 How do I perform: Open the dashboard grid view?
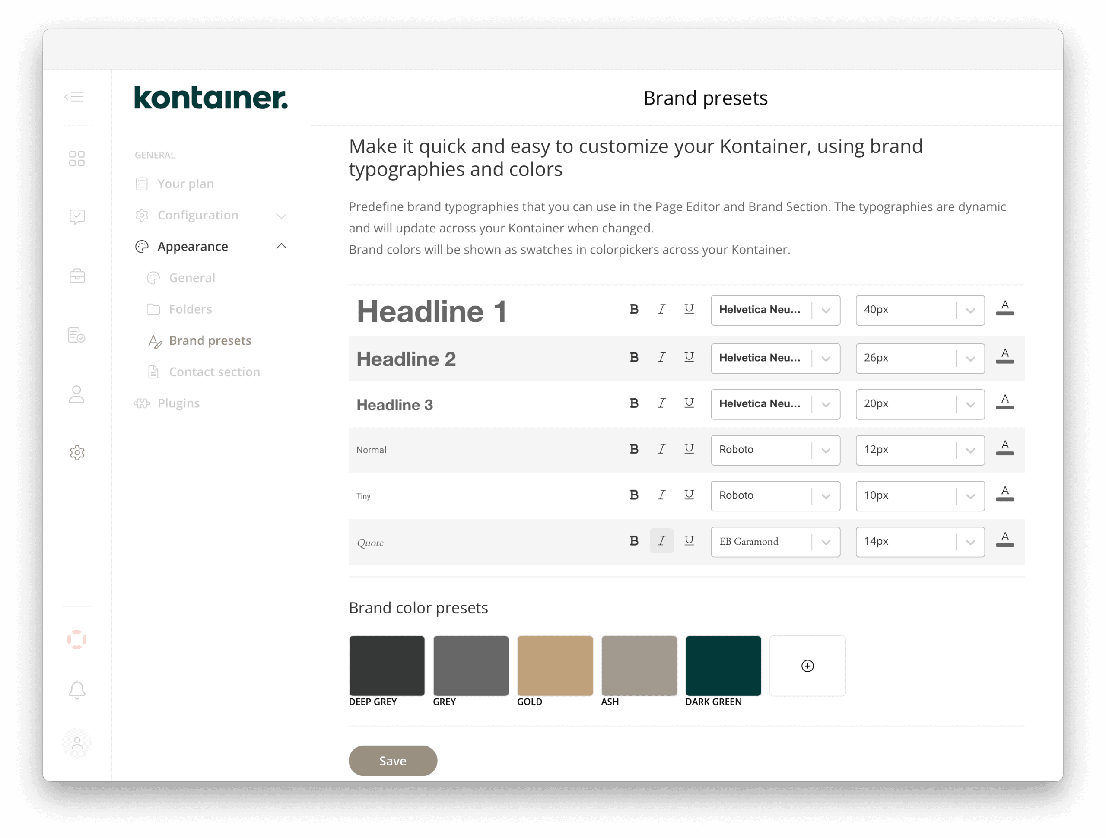point(77,158)
